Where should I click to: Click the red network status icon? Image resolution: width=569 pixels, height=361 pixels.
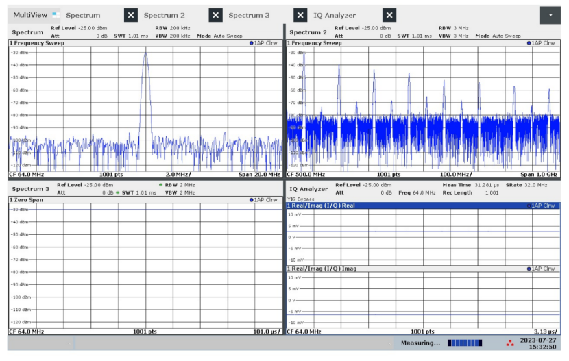[x=510, y=343]
